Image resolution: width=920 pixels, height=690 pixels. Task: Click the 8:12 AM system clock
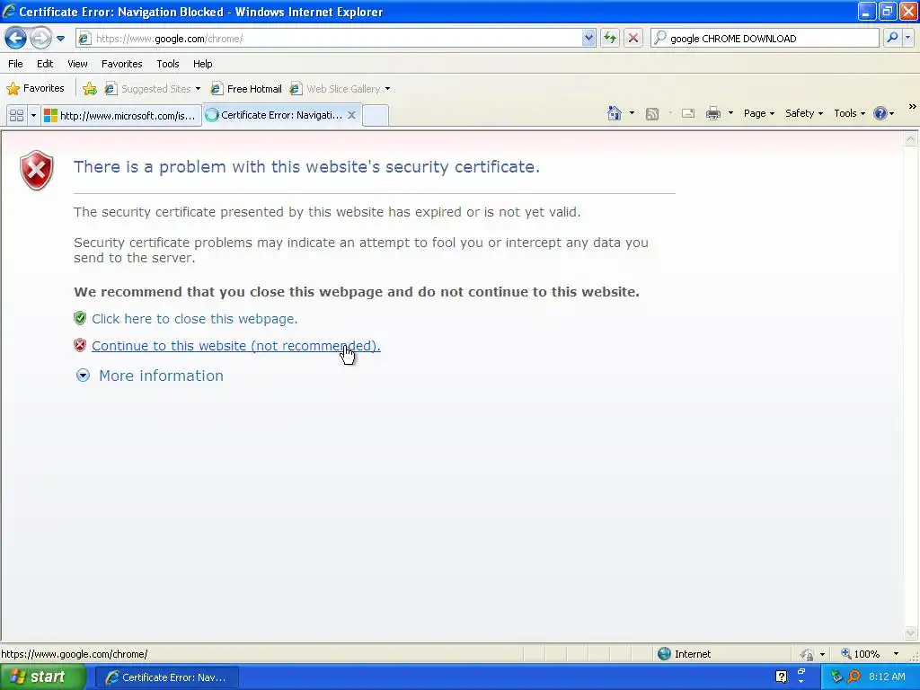pyautogui.click(x=887, y=677)
